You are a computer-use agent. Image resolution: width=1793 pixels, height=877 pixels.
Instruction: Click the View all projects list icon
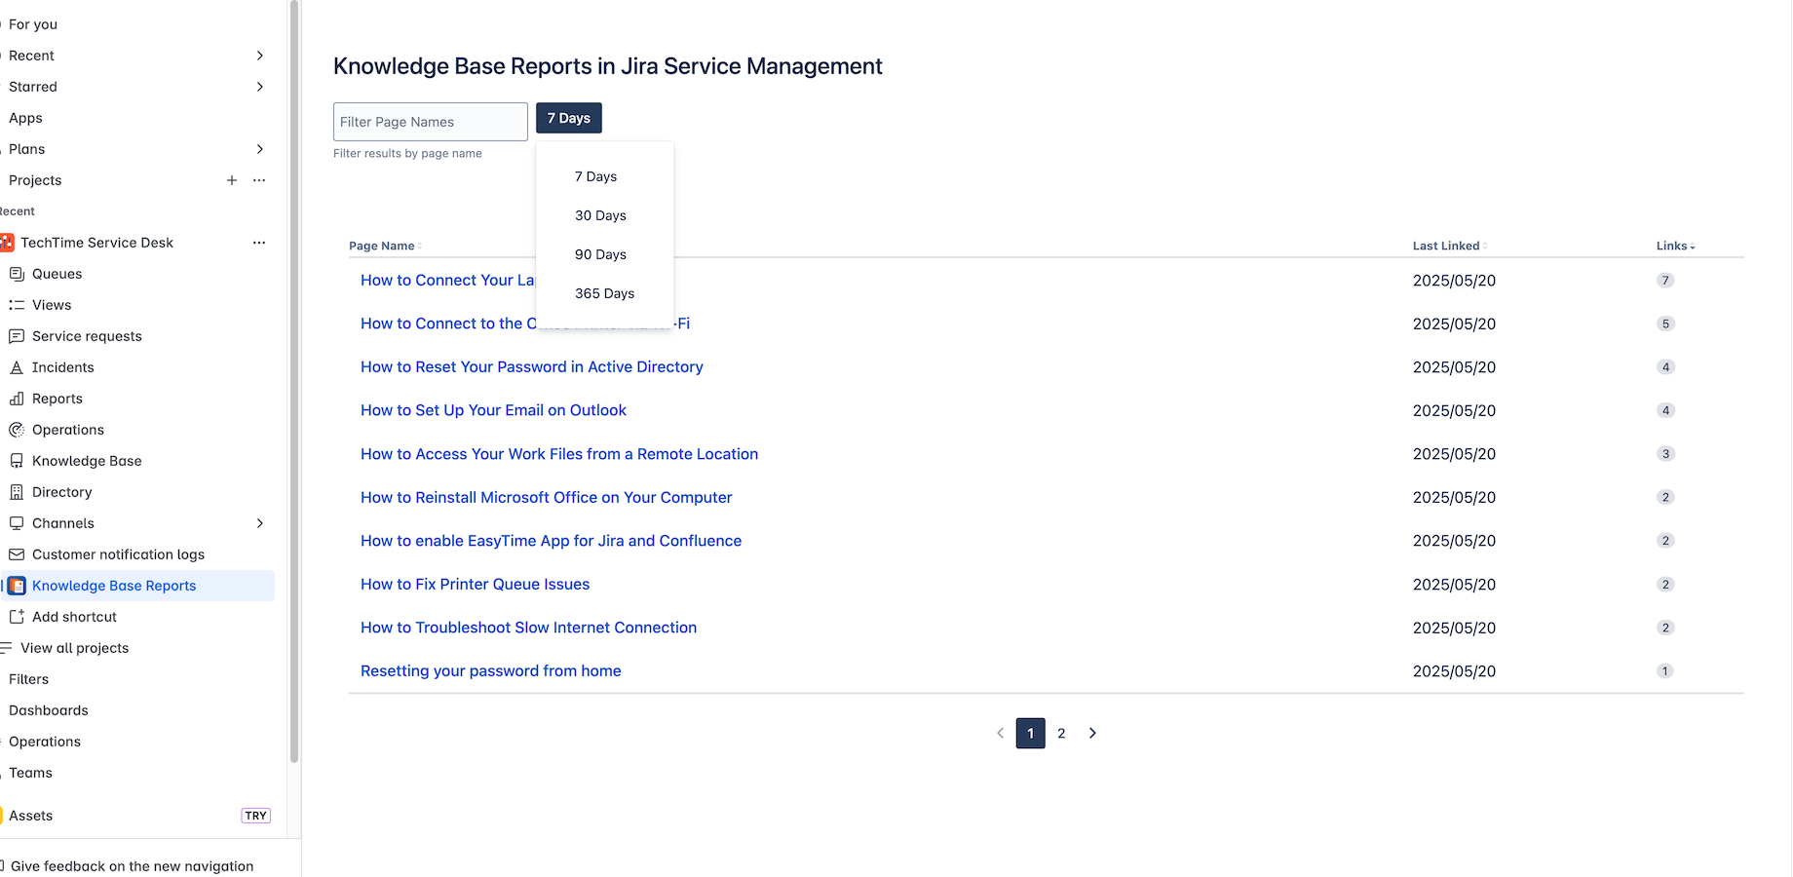pos(6,648)
